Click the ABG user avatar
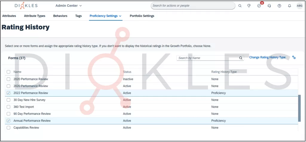Image resolution: width=306 pixels, height=142 pixels. coord(299,6)
